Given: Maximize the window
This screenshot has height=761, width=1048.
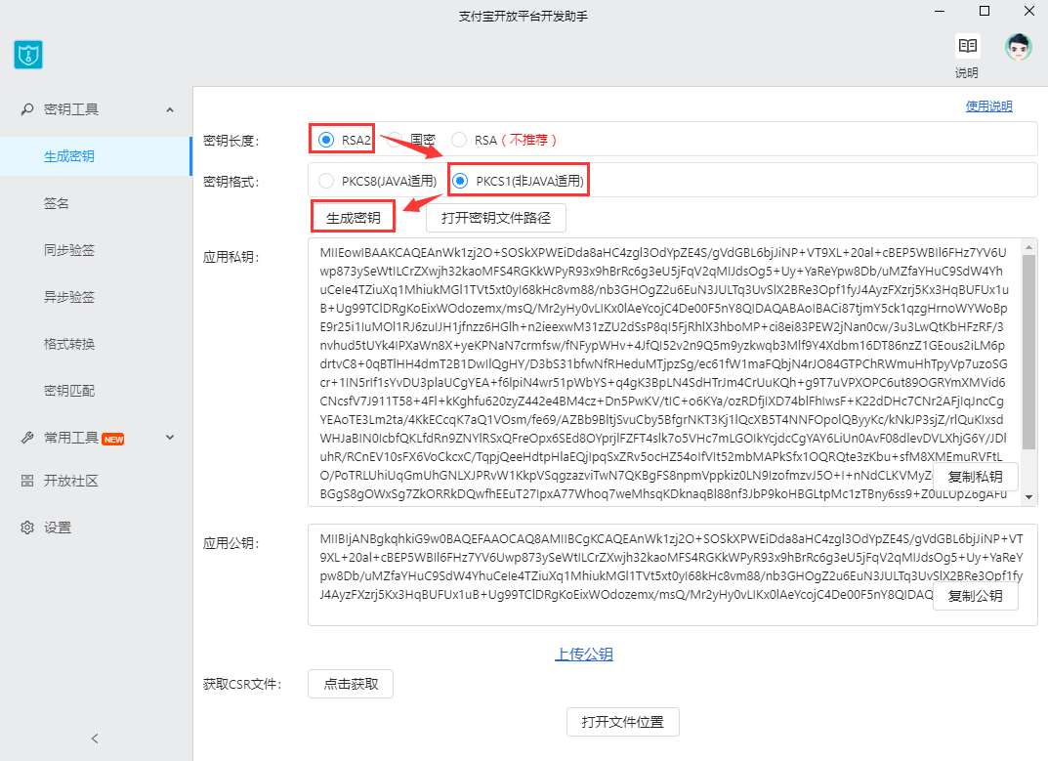Looking at the screenshot, I should [985, 12].
